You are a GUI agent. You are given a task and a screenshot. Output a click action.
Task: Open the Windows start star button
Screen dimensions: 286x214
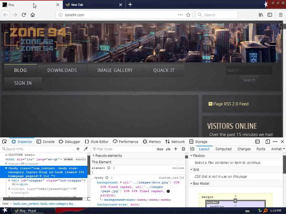(5, 210)
